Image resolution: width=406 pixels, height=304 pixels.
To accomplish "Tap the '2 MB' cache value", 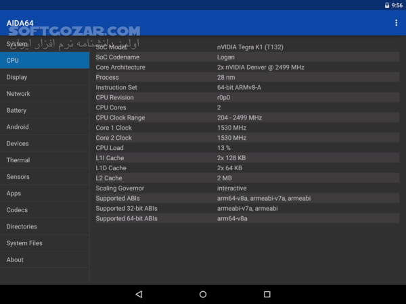I will (224, 178).
